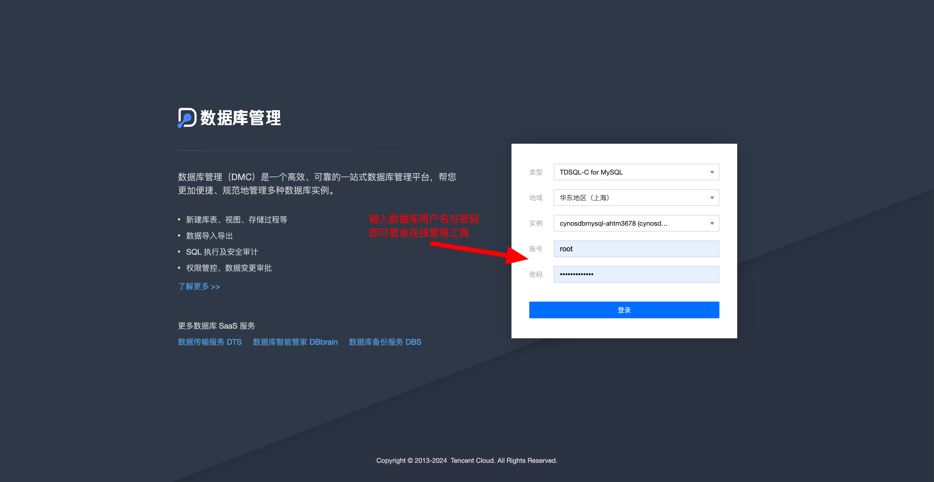Image resolution: width=934 pixels, height=482 pixels.
Task: Click the 数据库管理 title text
Action: (241, 118)
